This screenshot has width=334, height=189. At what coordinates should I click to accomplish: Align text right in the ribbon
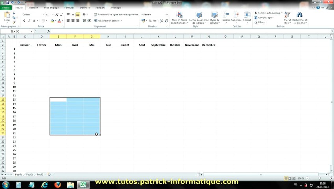(78, 20)
